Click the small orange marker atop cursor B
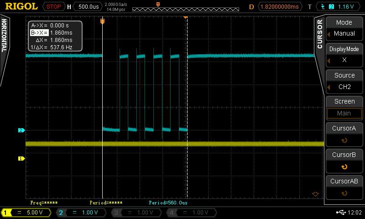365x219 pixels. pyautogui.click(x=185, y=17)
